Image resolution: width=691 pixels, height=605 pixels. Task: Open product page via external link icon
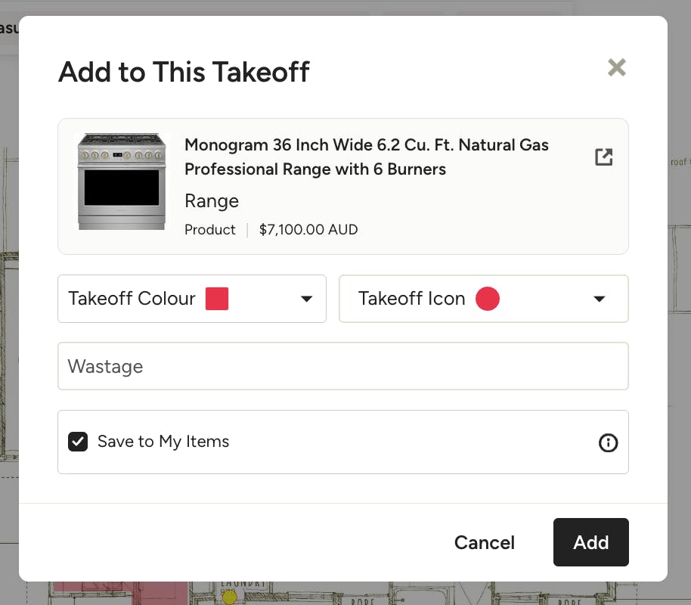(604, 157)
